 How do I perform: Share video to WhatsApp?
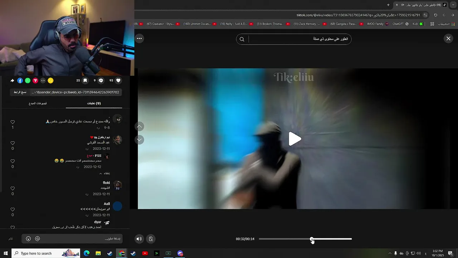(x=28, y=81)
